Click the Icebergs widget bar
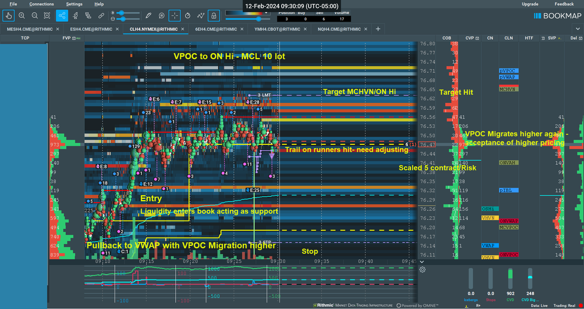The width and height of the screenshot is (584, 309). pyautogui.click(x=471, y=278)
